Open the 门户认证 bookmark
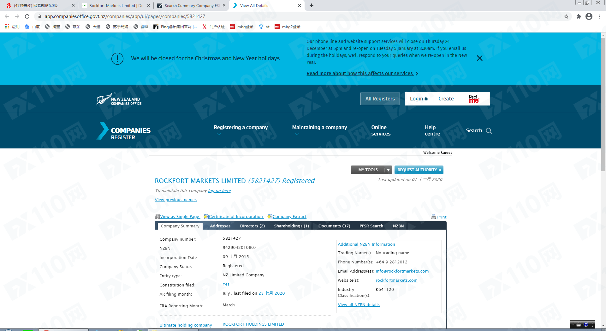Screen dimensions: 606x331 (214, 27)
